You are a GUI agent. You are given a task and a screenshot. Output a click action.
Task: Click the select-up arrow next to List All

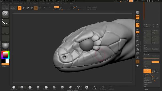point(153,25)
